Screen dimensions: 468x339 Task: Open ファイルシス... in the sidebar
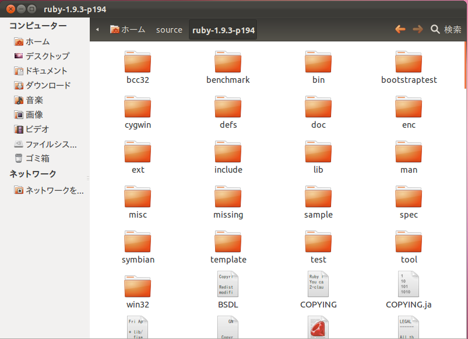click(x=45, y=144)
